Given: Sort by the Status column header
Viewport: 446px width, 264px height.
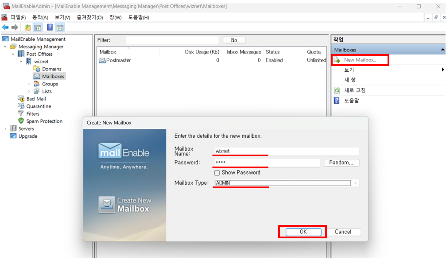Looking at the screenshot, I should (283, 52).
